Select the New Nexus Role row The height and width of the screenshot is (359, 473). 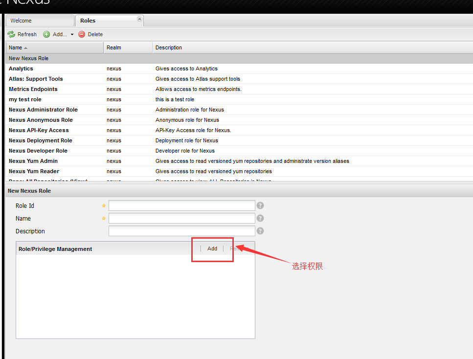coord(239,59)
